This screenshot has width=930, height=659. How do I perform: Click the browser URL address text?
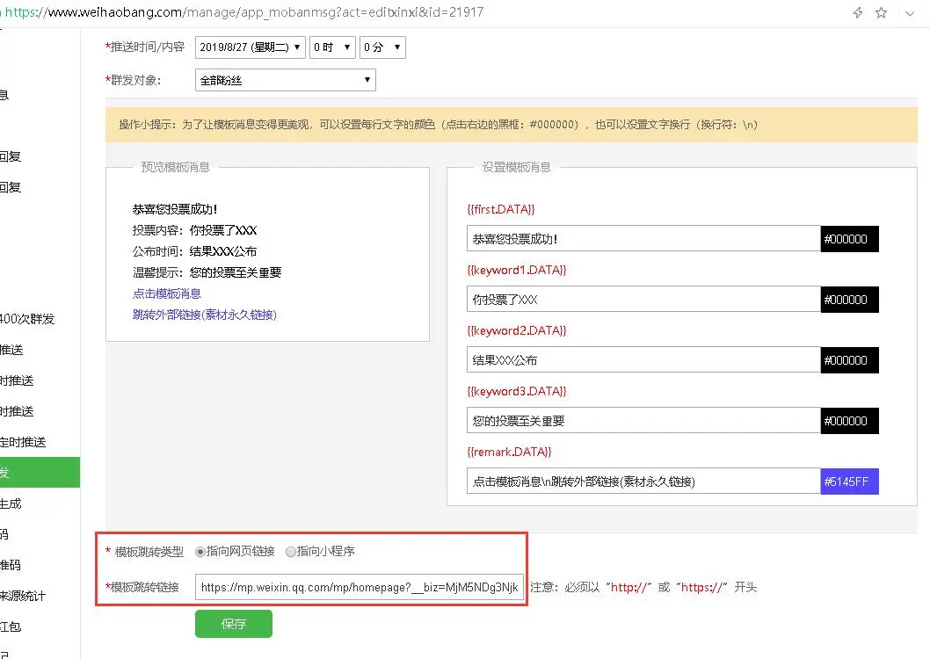coord(244,12)
